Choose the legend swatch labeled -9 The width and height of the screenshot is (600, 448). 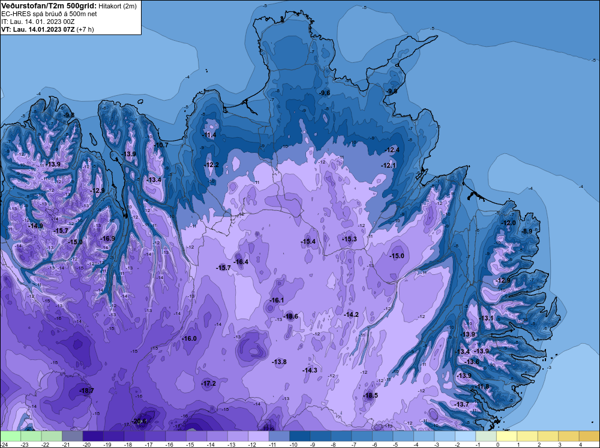pos(320,436)
